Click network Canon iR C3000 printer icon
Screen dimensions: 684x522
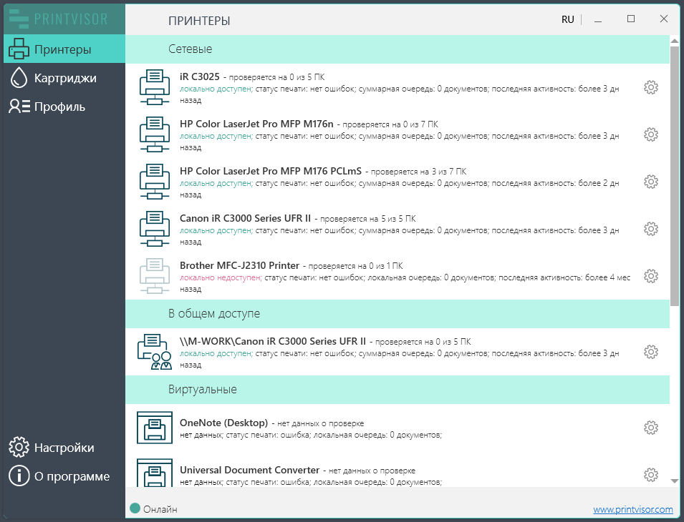(155, 229)
